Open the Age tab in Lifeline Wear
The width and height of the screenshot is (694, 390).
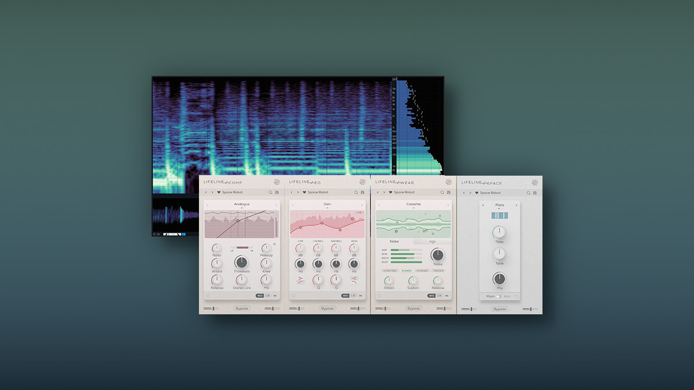tap(432, 242)
